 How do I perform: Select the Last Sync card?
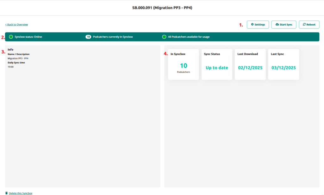tap(283, 64)
